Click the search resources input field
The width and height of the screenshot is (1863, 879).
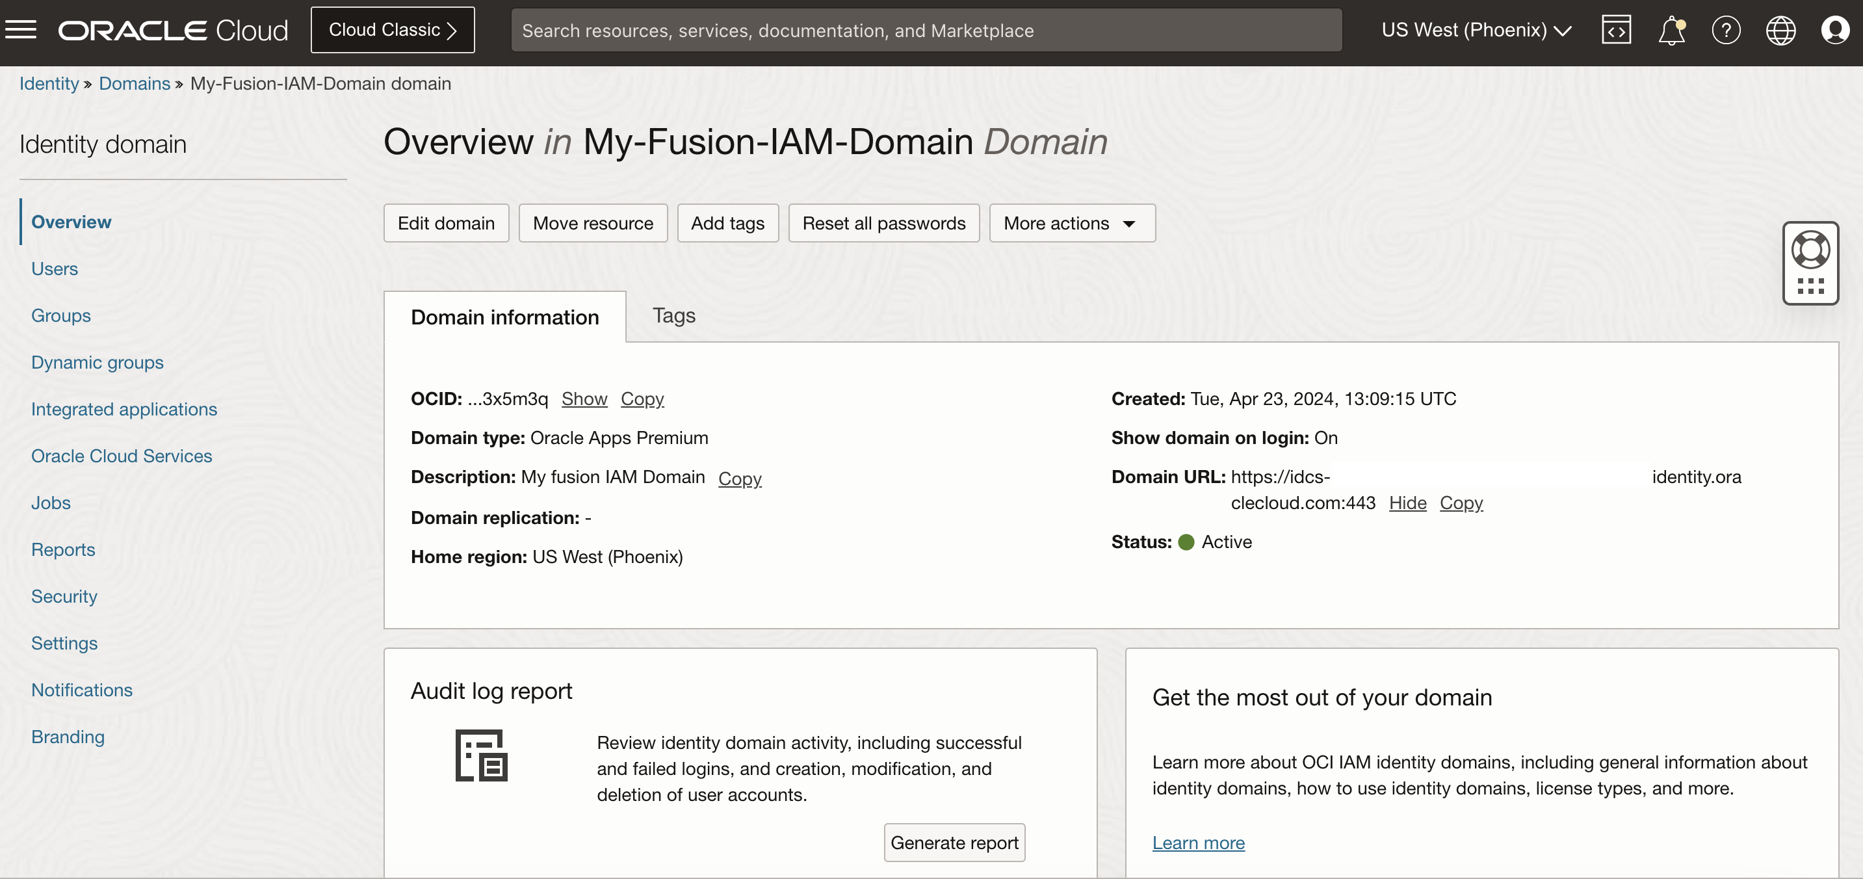(926, 31)
